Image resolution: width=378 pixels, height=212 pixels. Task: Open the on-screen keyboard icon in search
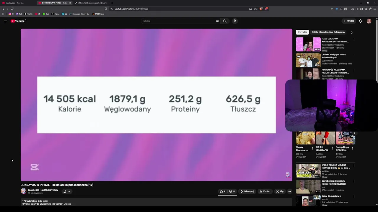pyautogui.click(x=217, y=21)
